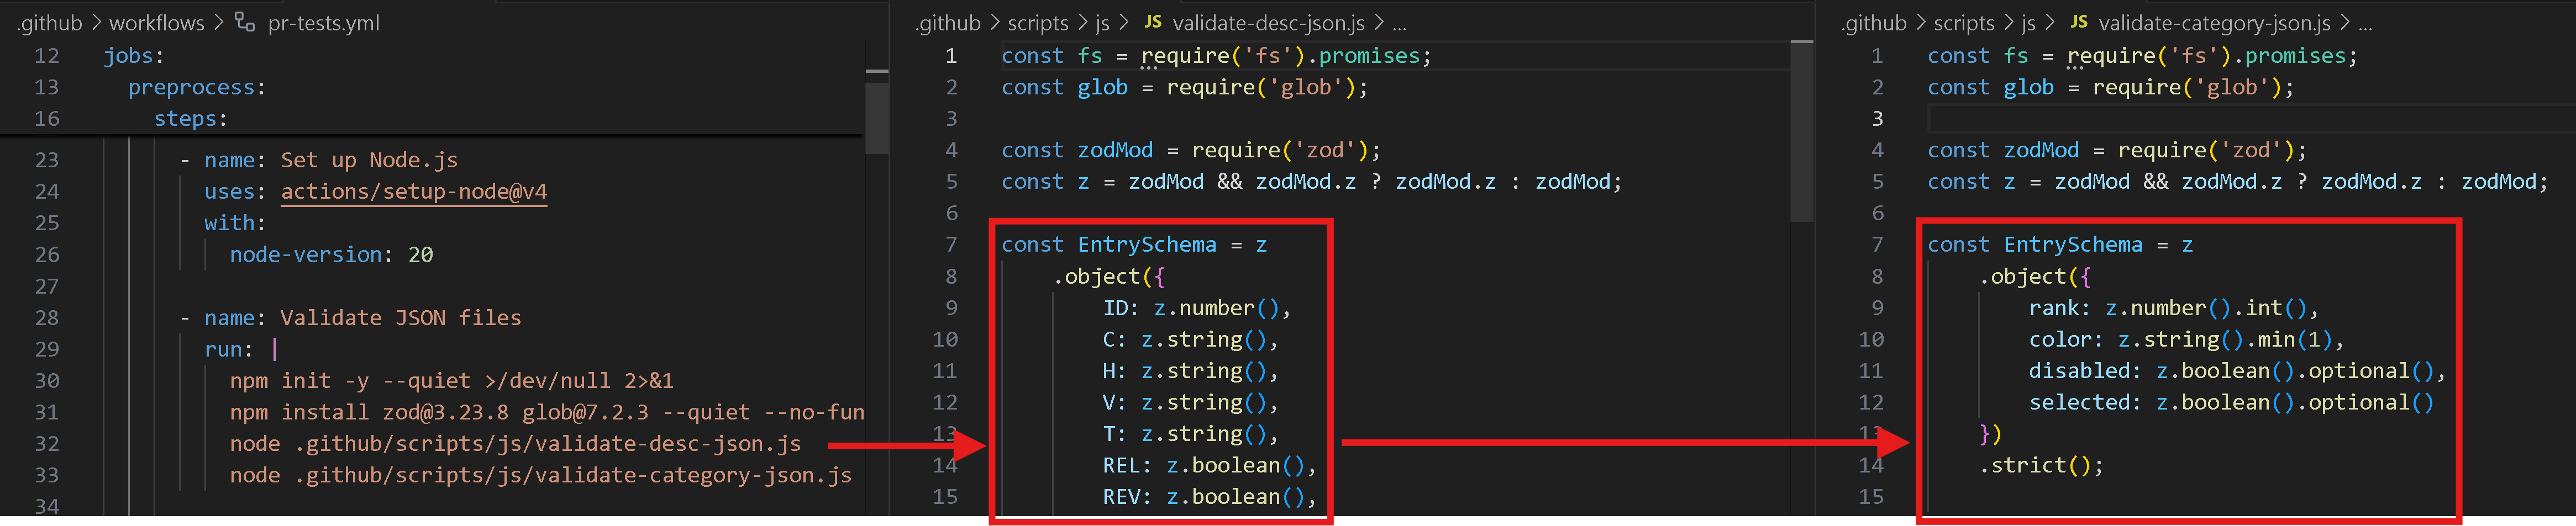Click 'H: z.string(),' line
This screenshot has width=2576, height=526.
(1190, 370)
